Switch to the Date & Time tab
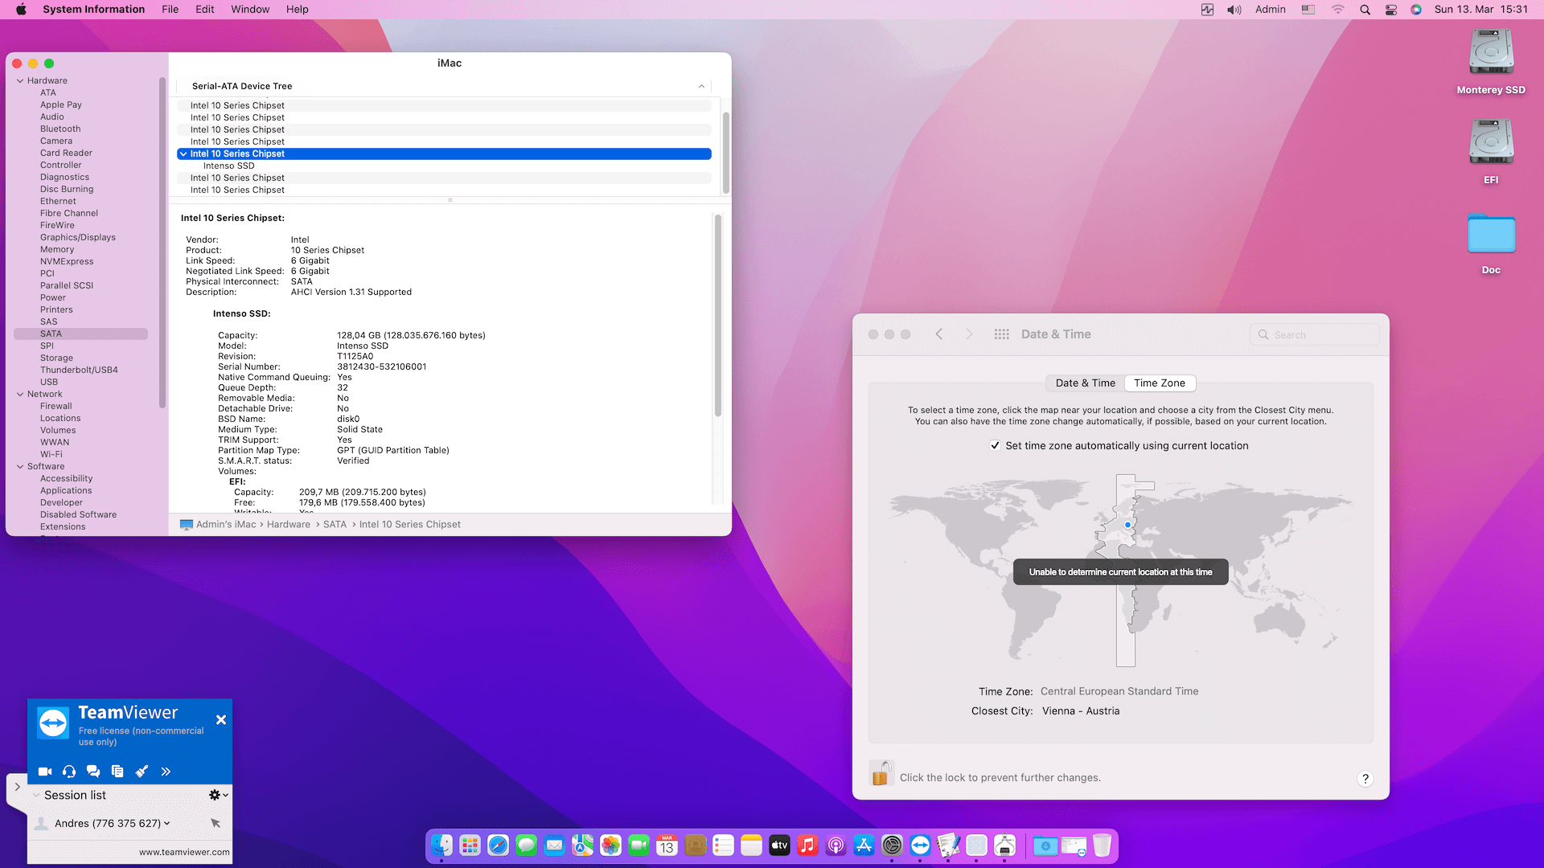 pyautogui.click(x=1084, y=383)
